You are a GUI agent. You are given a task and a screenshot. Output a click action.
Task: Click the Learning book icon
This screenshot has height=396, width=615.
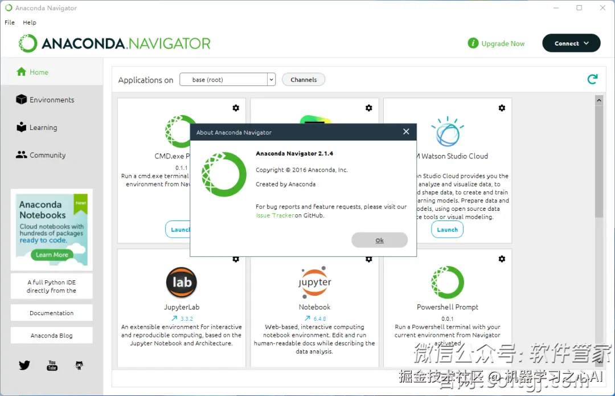21,126
